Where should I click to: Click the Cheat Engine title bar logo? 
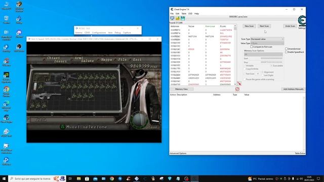point(172,9)
